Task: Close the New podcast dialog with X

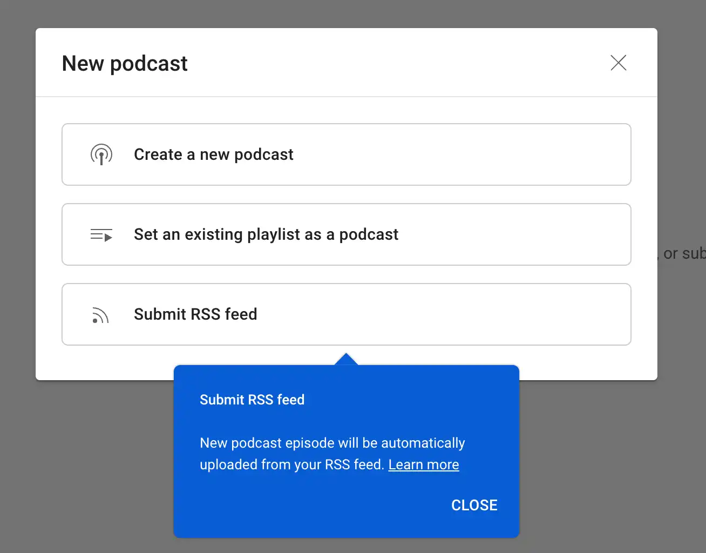Action: point(619,63)
